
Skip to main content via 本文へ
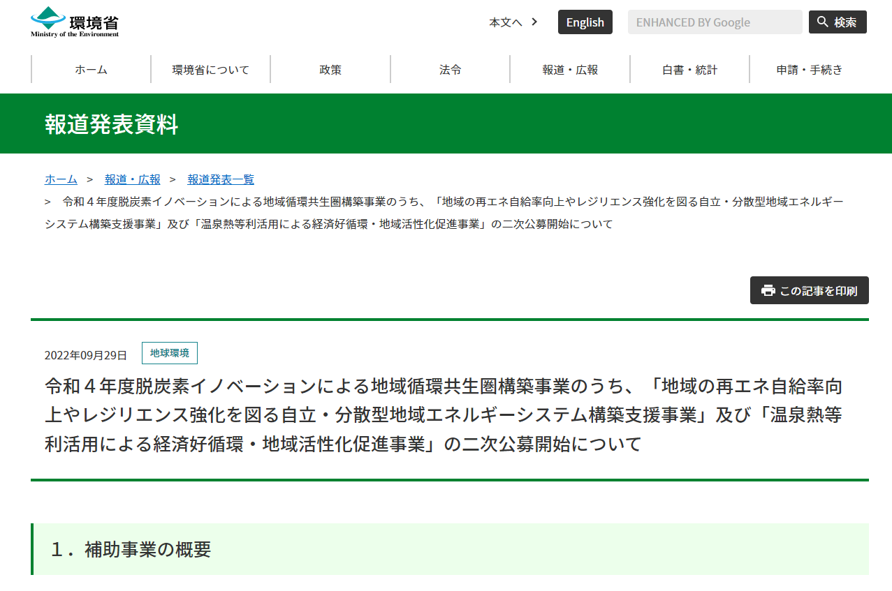pyautogui.click(x=505, y=22)
